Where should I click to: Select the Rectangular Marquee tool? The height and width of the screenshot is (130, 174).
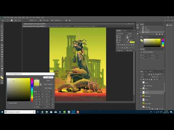pos(2,29)
